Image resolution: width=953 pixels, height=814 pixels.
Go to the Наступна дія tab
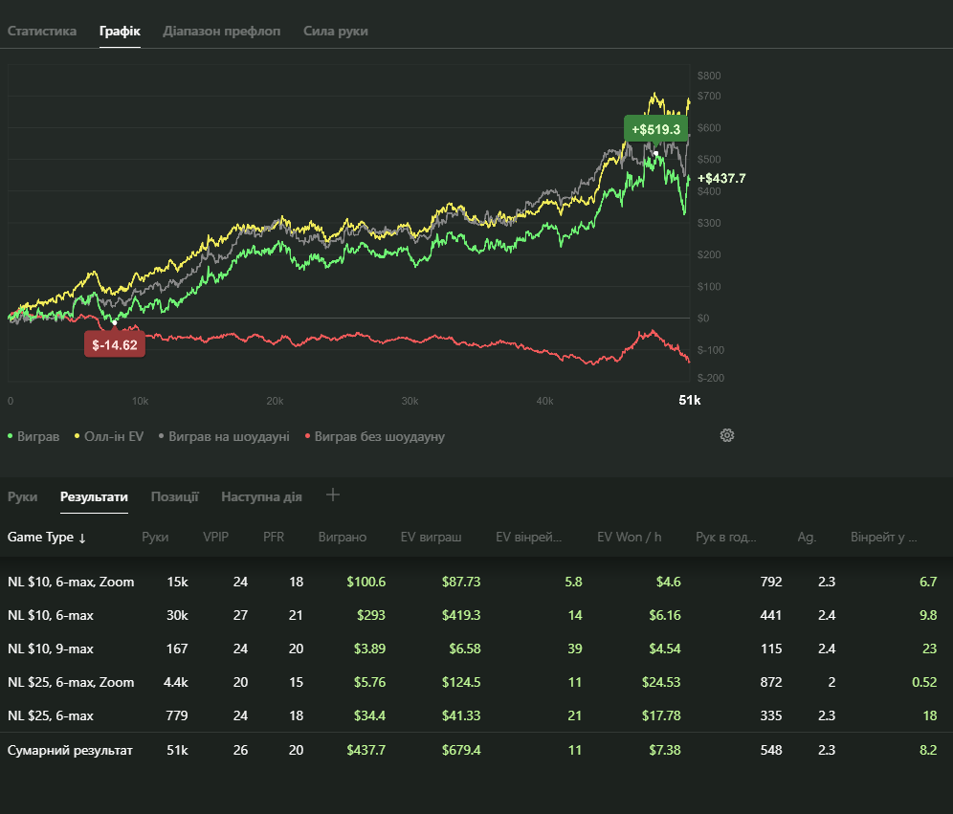[261, 496]
